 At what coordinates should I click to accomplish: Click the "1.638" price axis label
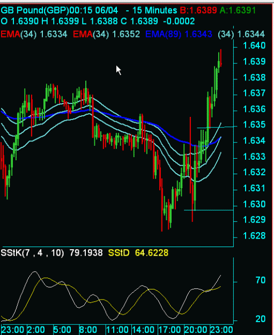254,77
